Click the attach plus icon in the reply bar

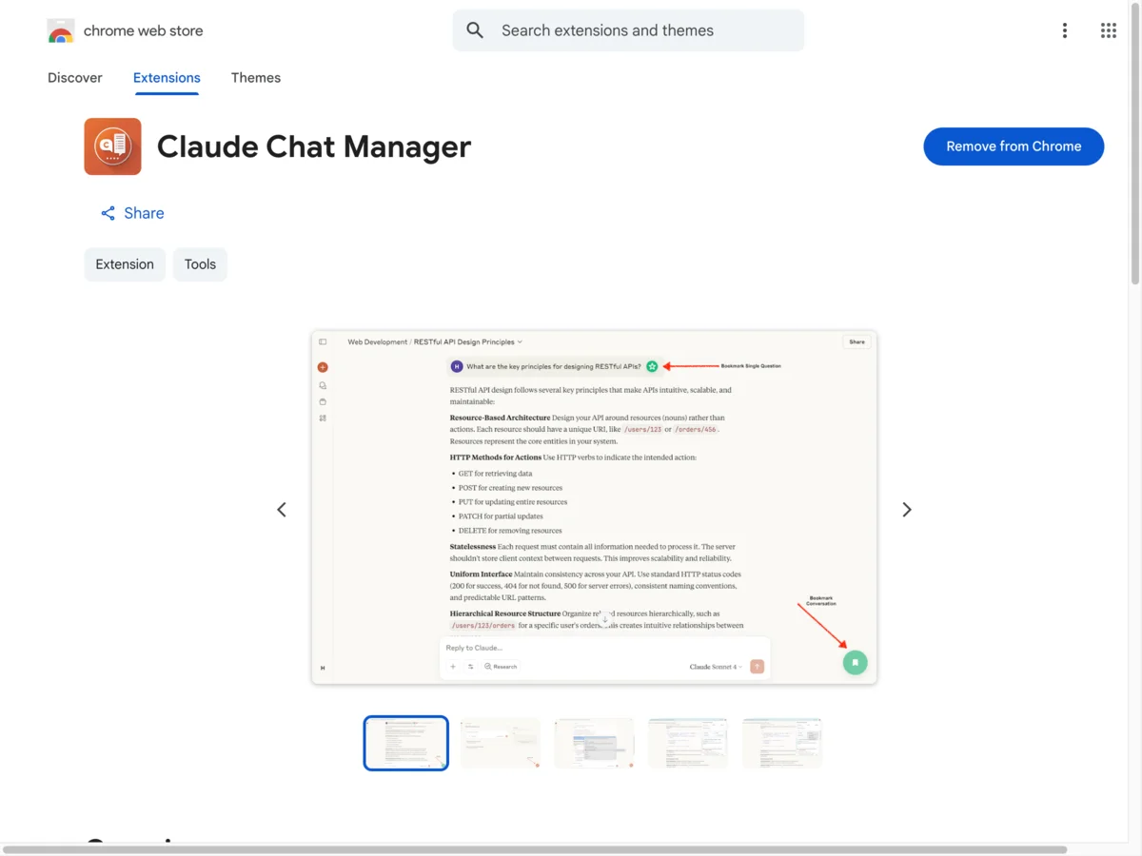click(453, 666)
